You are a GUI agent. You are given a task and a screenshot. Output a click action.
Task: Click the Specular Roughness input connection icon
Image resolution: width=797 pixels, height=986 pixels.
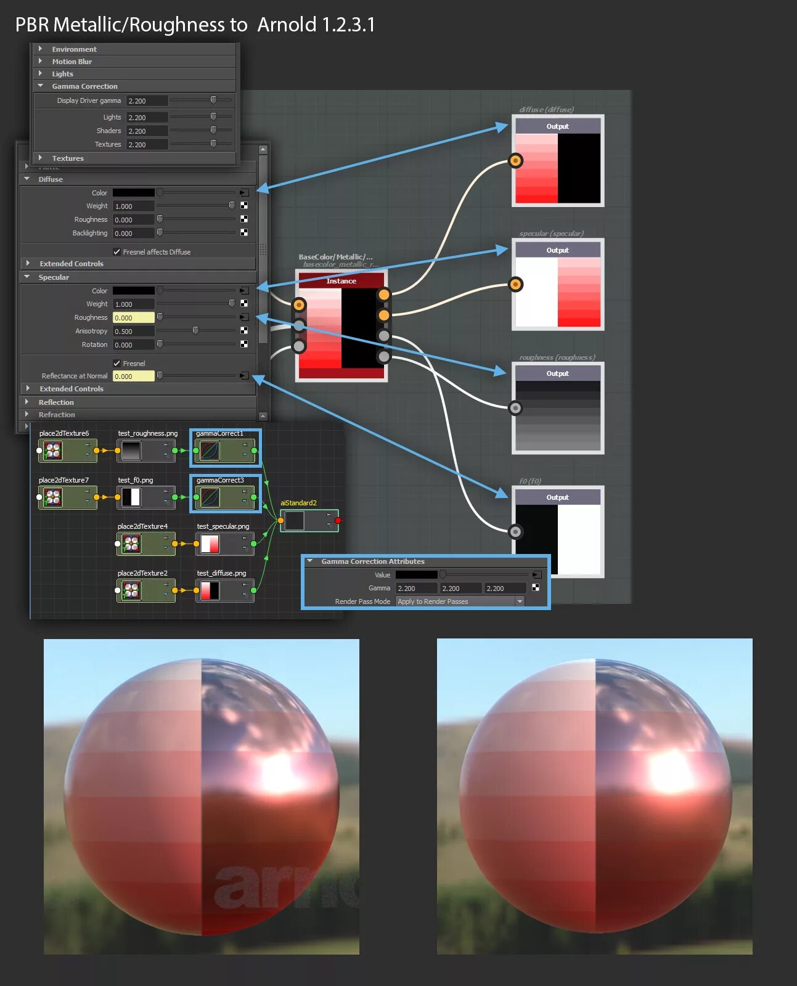tap(244, 317)
